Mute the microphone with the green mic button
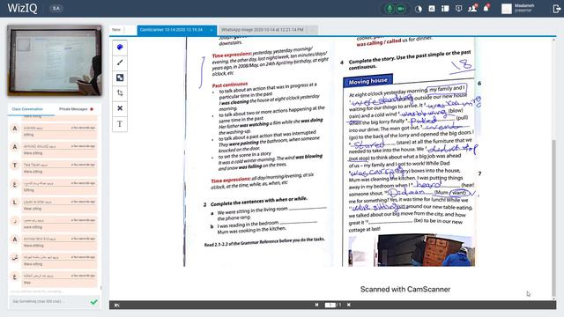 coord(390,9)
